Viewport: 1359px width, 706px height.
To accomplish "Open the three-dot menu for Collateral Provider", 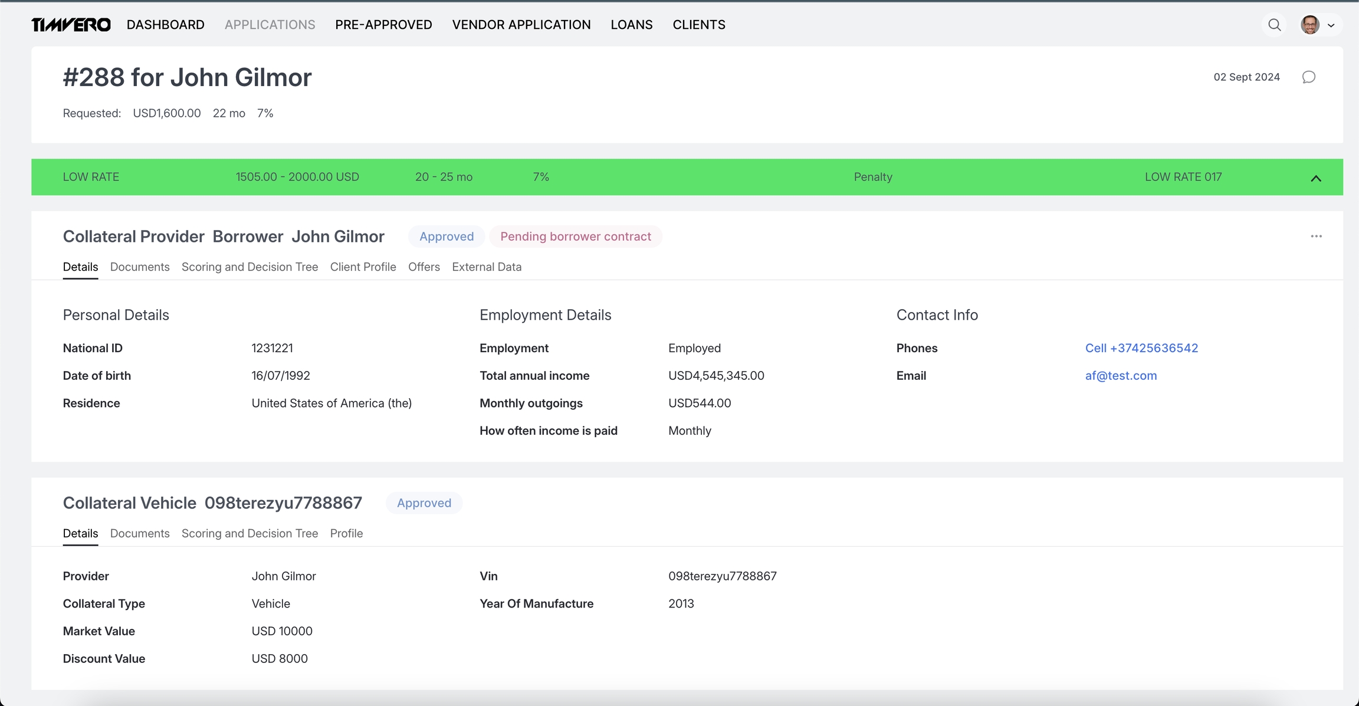I will pyautogui.click(x=1316, y=237).
